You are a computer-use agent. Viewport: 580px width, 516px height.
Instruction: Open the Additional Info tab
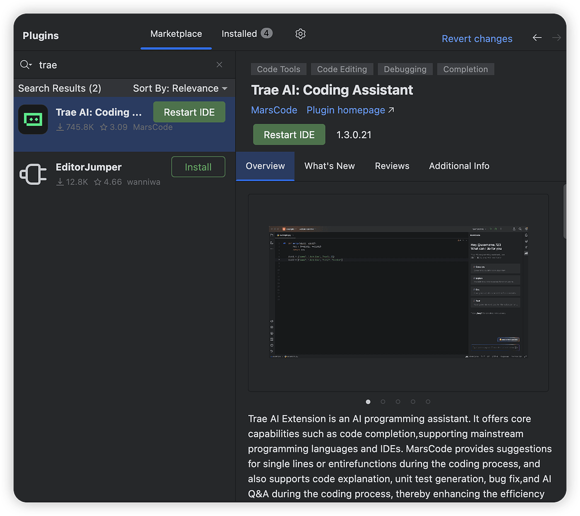[459, 166]
